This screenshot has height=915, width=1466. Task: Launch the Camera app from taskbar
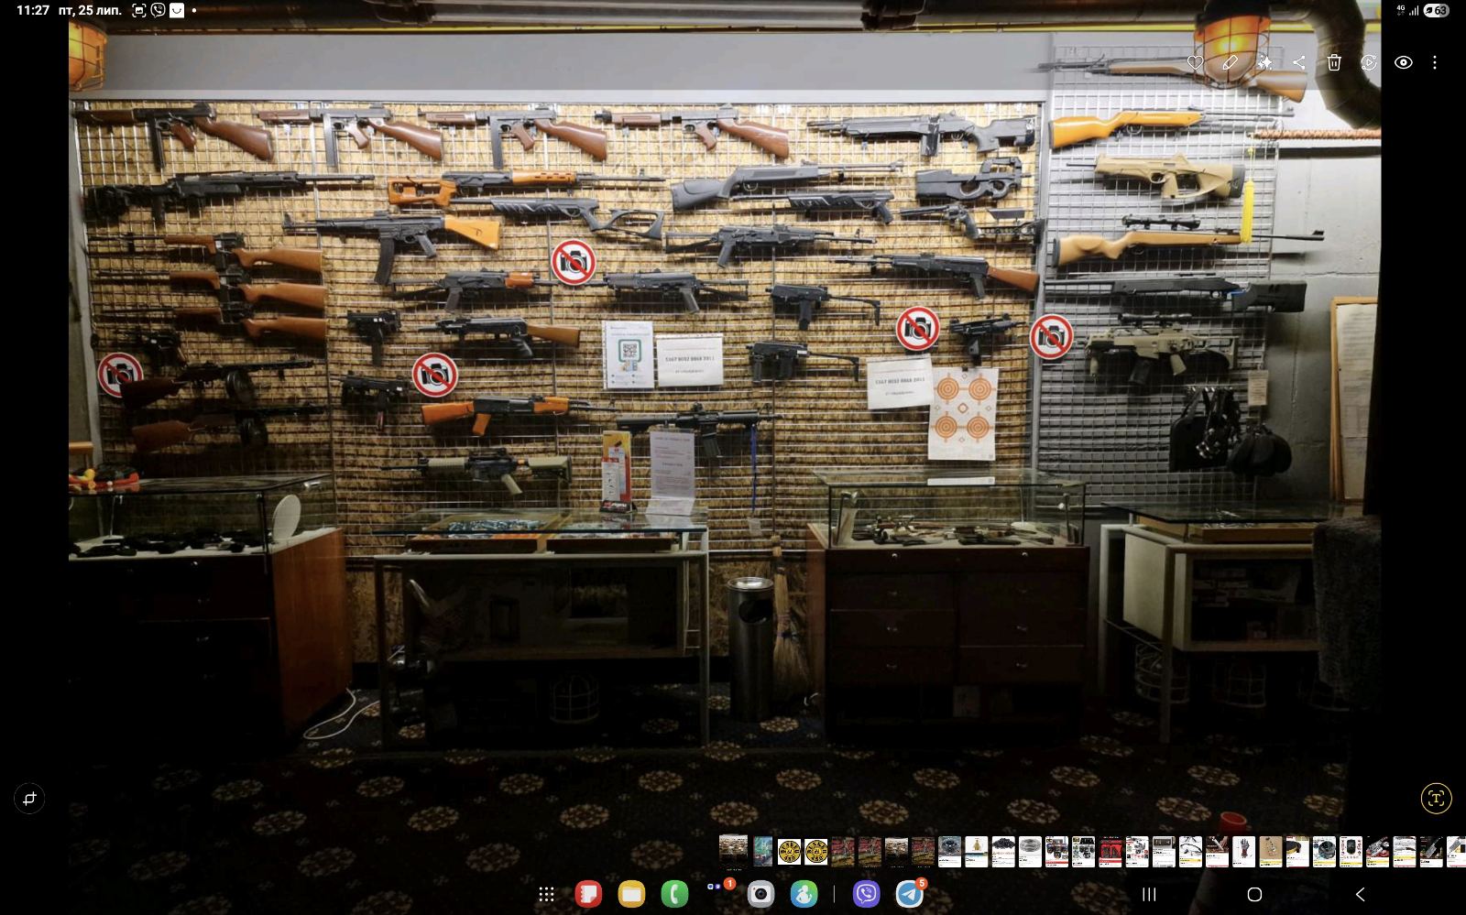(x=760, y=894)
